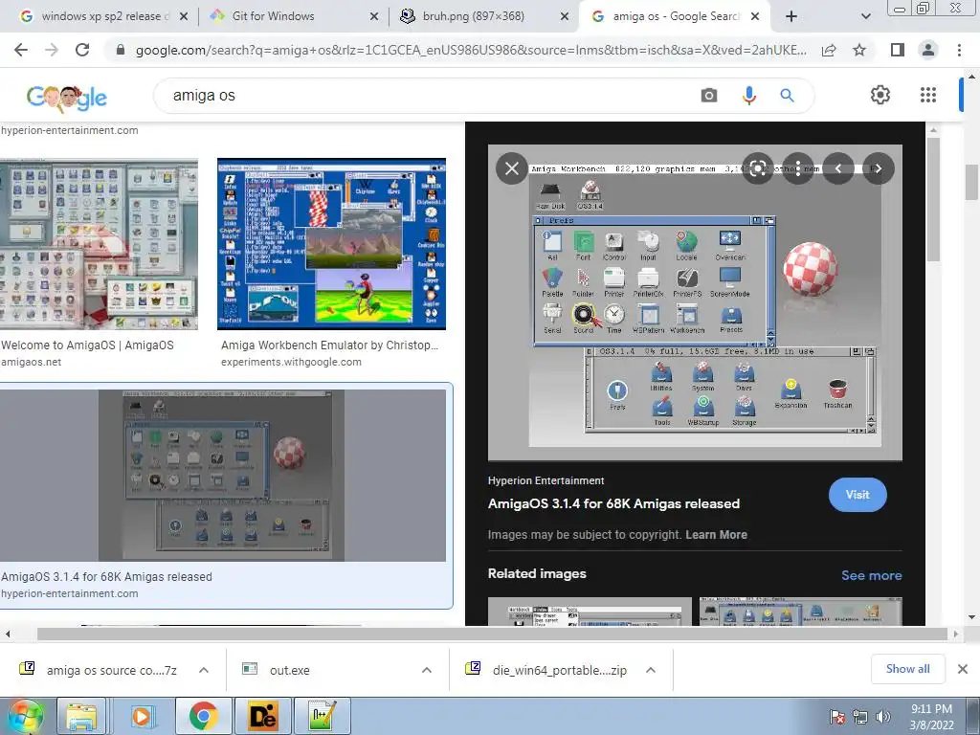Image resolution: width=980 pixels, height=735 pixels.
Task: Open the out.exe downloaded file
Action: click(x=289, y=670)
